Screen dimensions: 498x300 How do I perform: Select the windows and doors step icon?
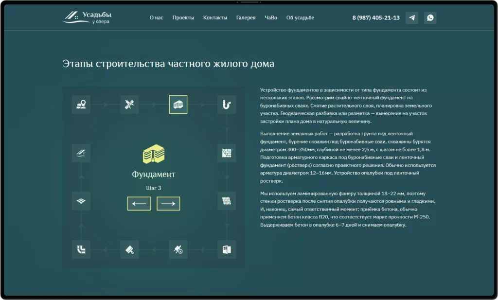pyautogui.click(x=227, y=249)
